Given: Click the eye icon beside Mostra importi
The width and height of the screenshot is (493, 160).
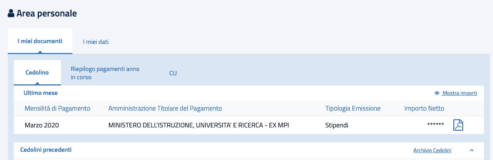Looking at the screenshot, I should 436,93.
